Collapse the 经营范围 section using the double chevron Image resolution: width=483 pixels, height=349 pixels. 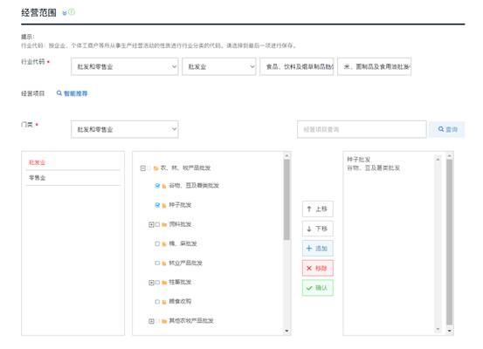(65, 13)
